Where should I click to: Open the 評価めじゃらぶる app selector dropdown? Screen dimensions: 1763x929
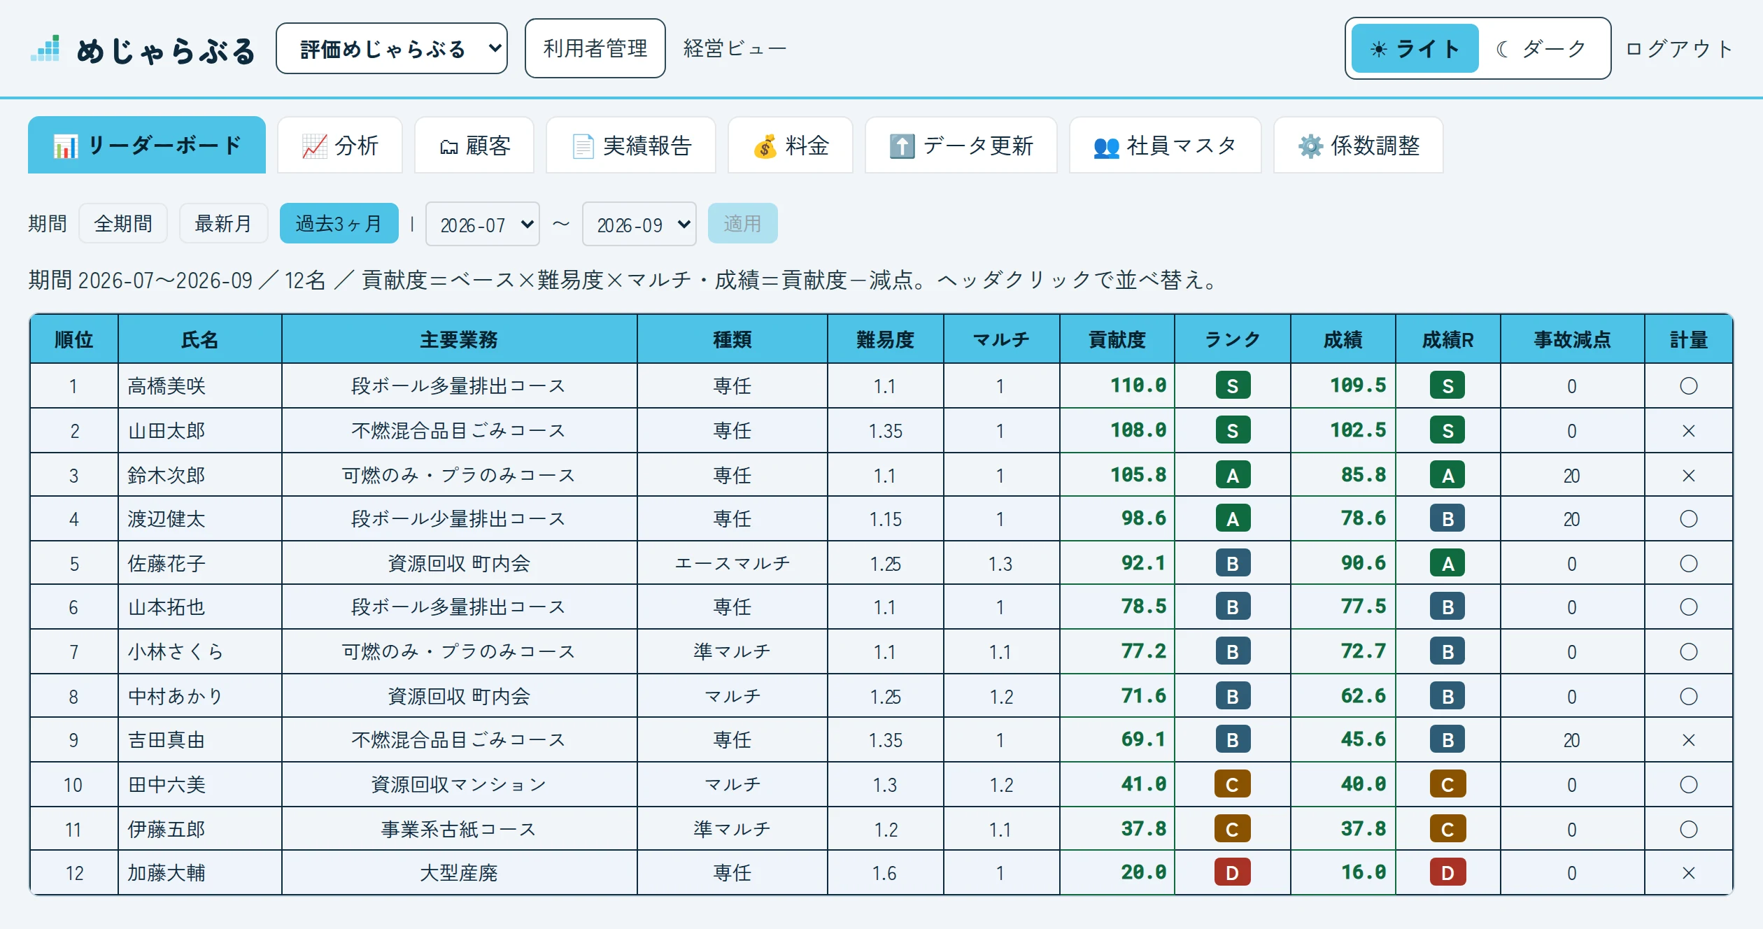click(x=392, y=48)
